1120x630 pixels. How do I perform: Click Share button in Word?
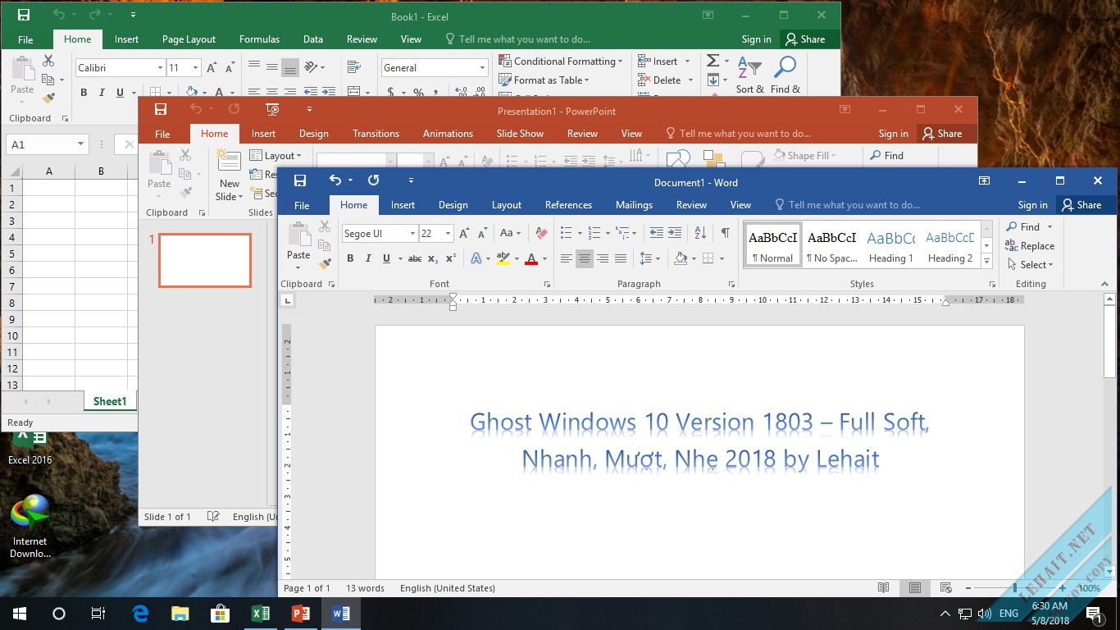[x=1081, y=205]
